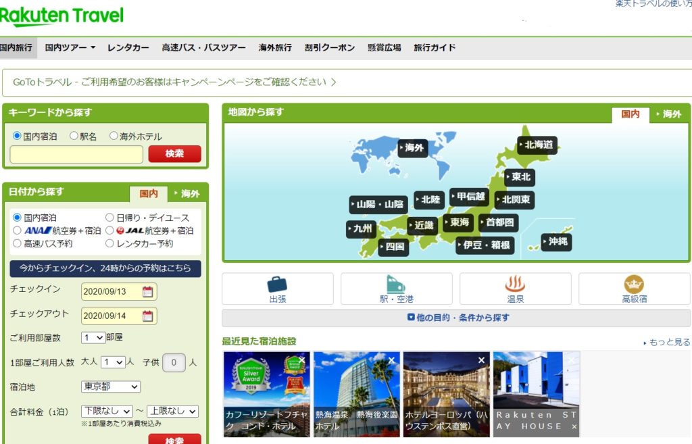Select the 山陽・山陰 map label

coord(378,204)
